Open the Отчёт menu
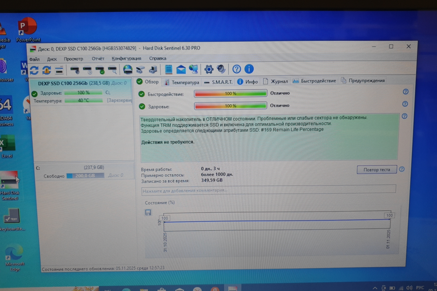437x291 pixels. tap(98, 59)
